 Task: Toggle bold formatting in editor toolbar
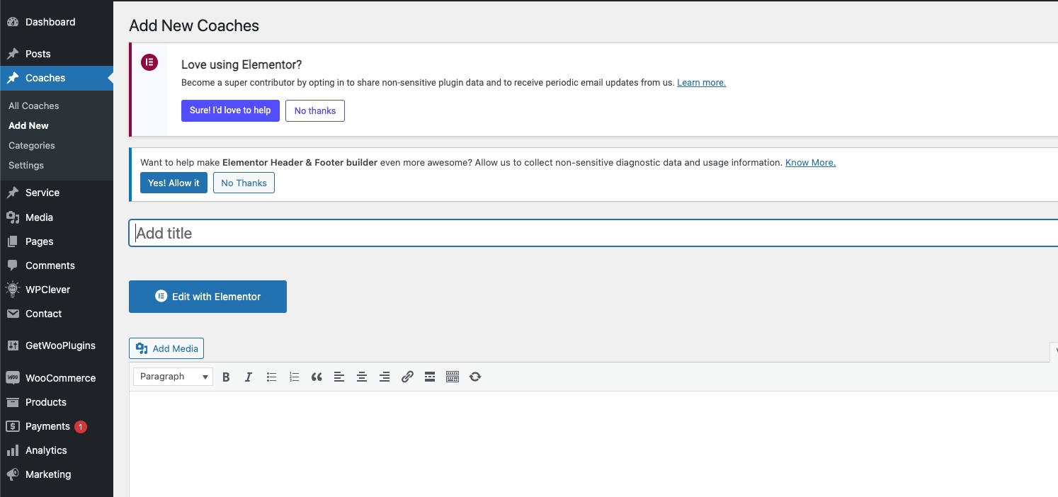pos(226,377)
